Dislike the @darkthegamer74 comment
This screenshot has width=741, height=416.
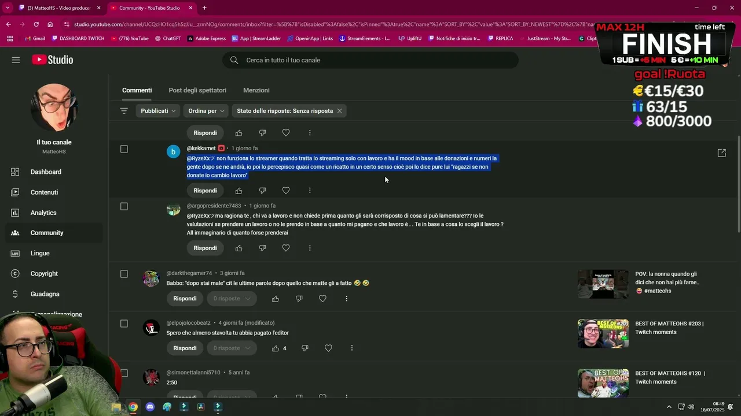coord(299,299)
